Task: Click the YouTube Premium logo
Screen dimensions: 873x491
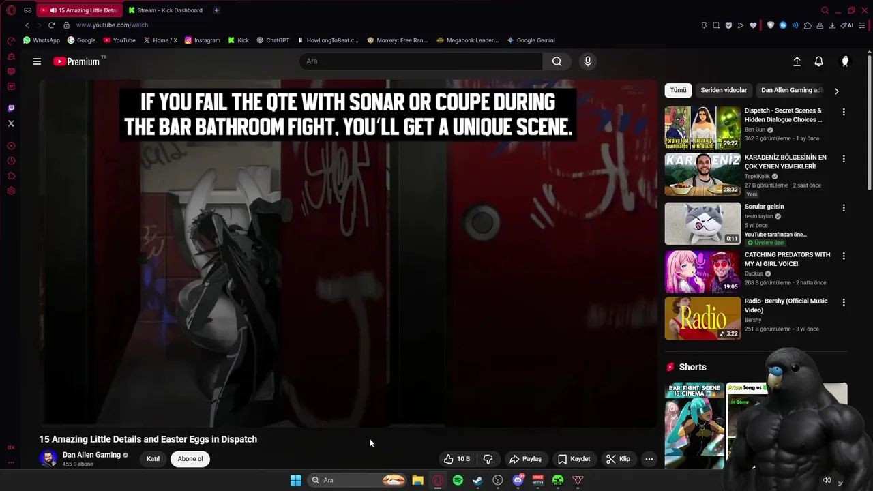Action: coord(76,61)
